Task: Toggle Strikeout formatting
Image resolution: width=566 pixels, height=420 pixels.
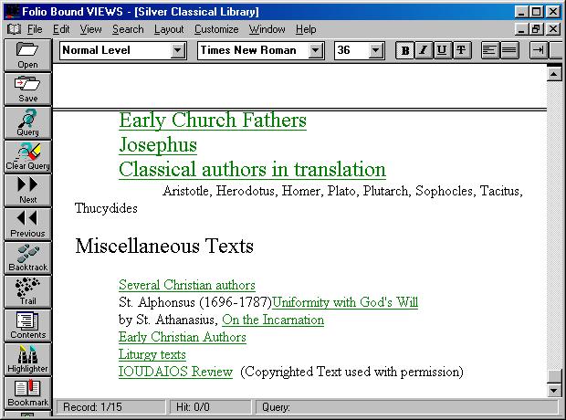Action: 461,50
